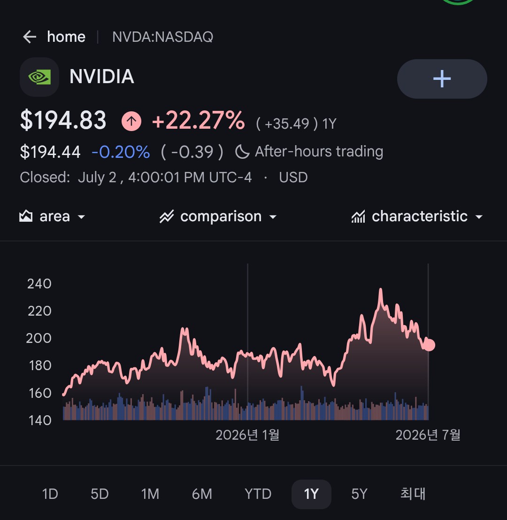Click the pink up-arrow change indicator
Image resolution: width=507 pixels, height=520 pixels.
131,121
